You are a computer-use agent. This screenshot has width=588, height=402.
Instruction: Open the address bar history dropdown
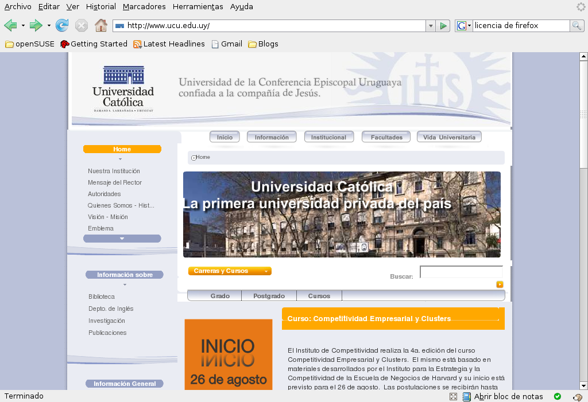431,26
